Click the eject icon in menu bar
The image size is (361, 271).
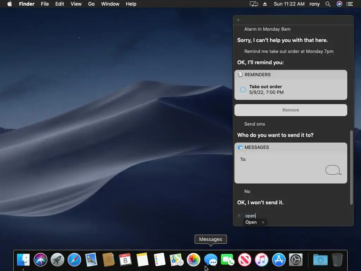pos(265,4)
